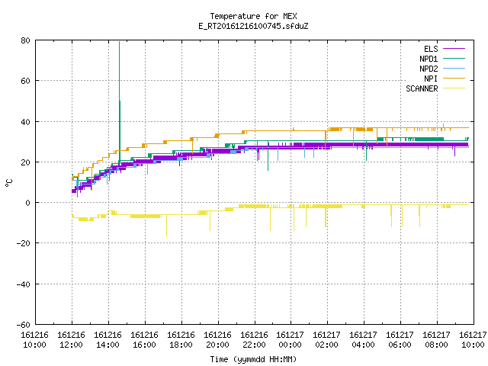Click the 161217 00:00 x-axis label
Image resolution: width=488 pixels, height=366 pixels.
point(291,340)
